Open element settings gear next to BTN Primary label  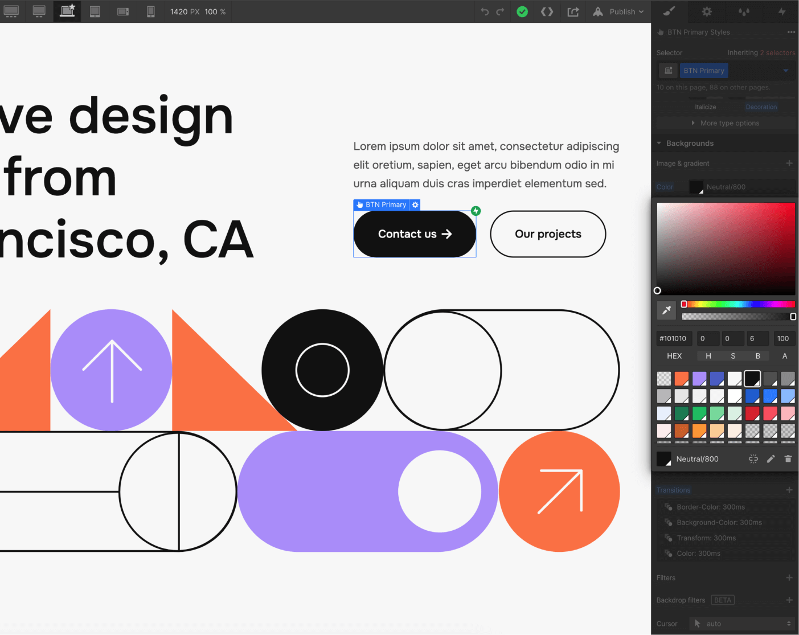(x=415, y=204)
